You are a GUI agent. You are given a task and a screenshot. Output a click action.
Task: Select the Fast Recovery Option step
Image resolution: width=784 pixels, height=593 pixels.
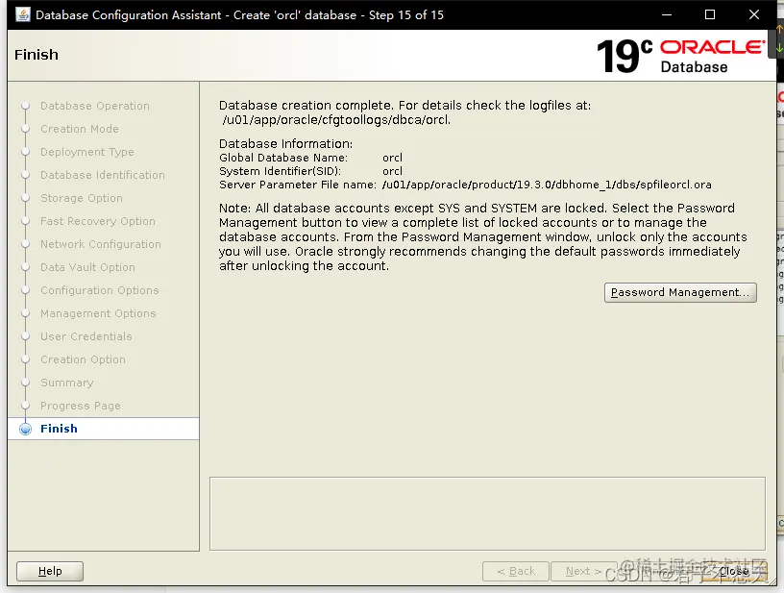(x=98, y=221)
